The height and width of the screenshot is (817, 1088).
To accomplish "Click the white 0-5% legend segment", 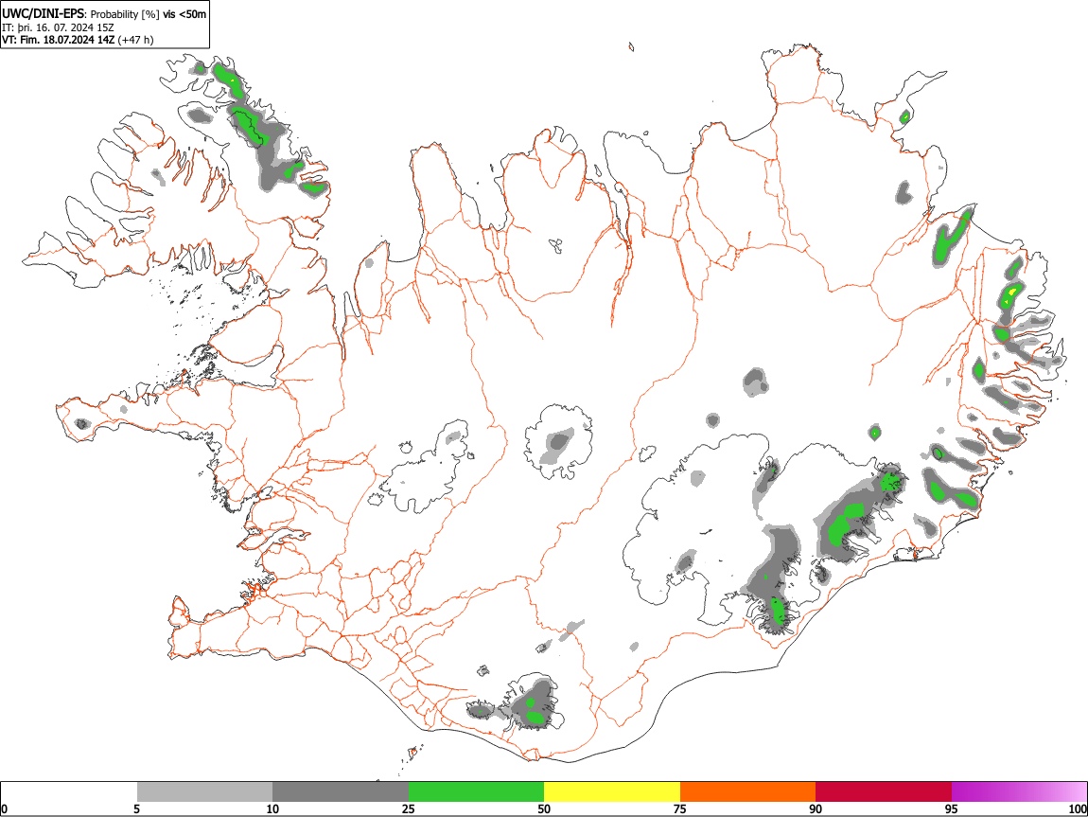I will tap(69, 792).
